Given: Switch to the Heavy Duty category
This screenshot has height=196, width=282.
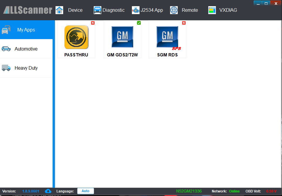Looking at the screenshot, I should pos(26,68).
